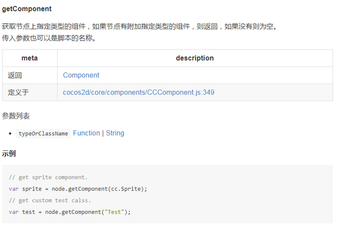The height and width of the screenshot is (228, 342).
Task: Open the Component return type link
Action: [81, 75]
